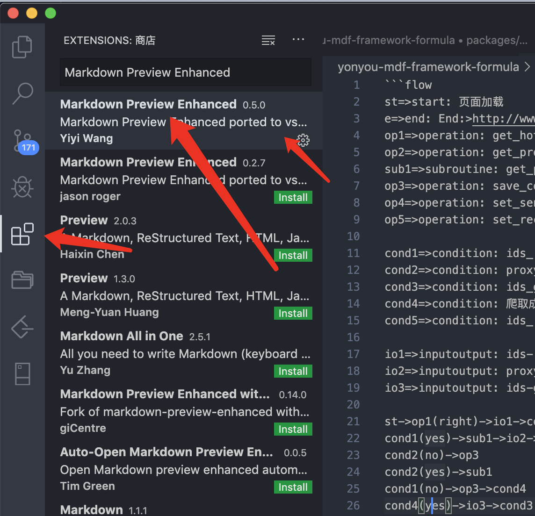Install the giCentre markdown extension
The image size is (535, 516).
click(x=293, y=430)
